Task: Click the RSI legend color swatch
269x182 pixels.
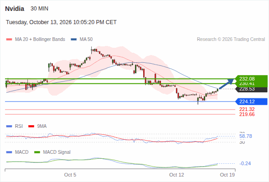Action: [9, 126]
